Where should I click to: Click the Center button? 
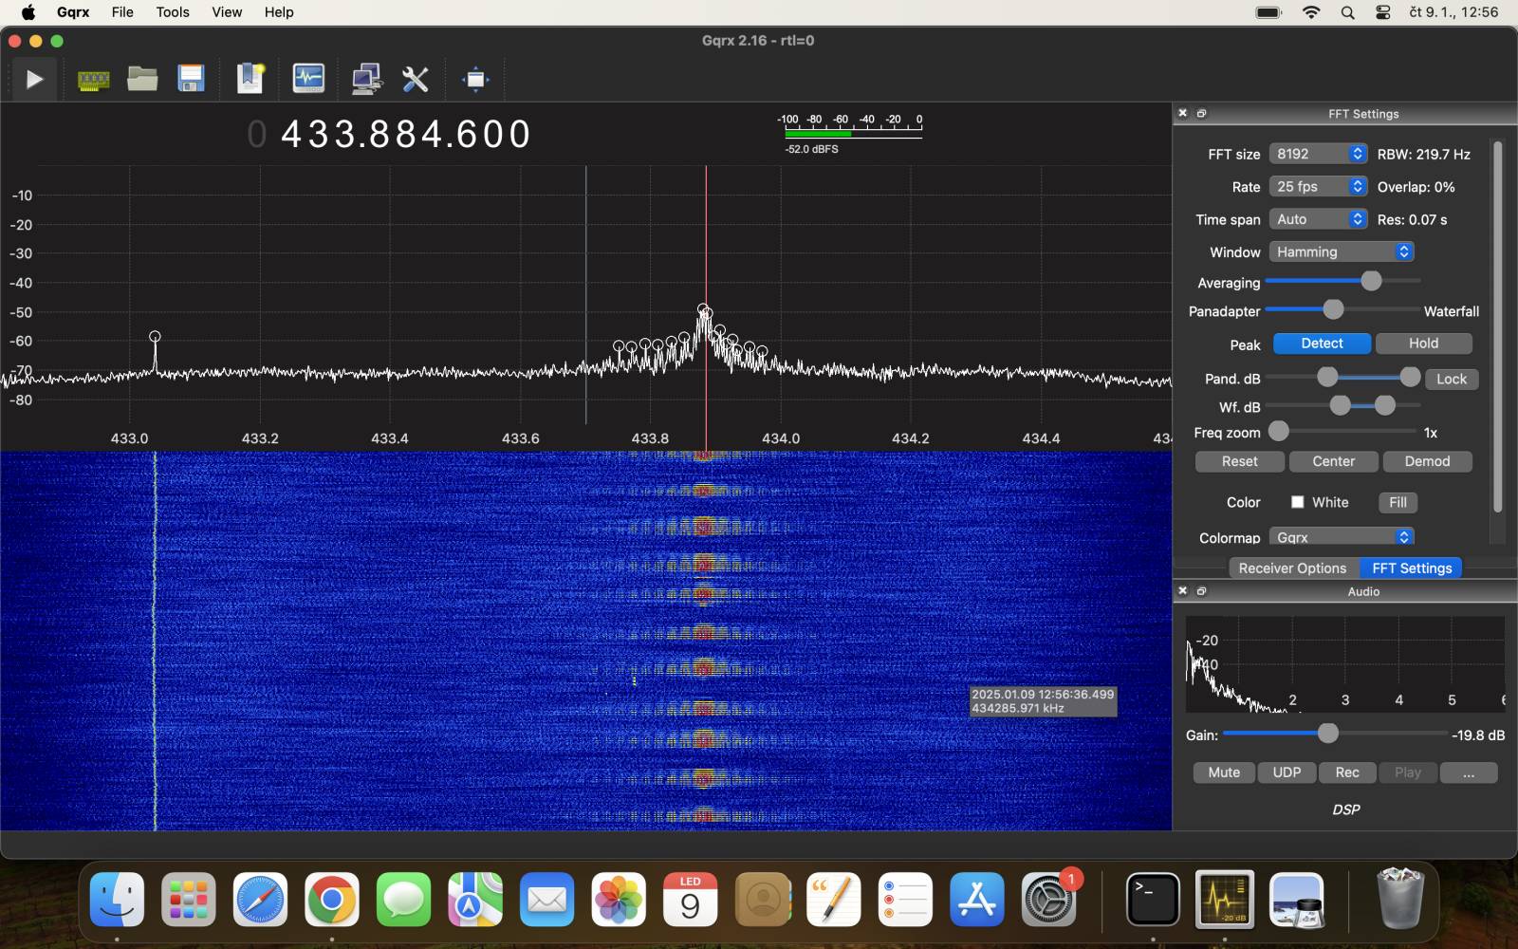[x=1333, y=461]
